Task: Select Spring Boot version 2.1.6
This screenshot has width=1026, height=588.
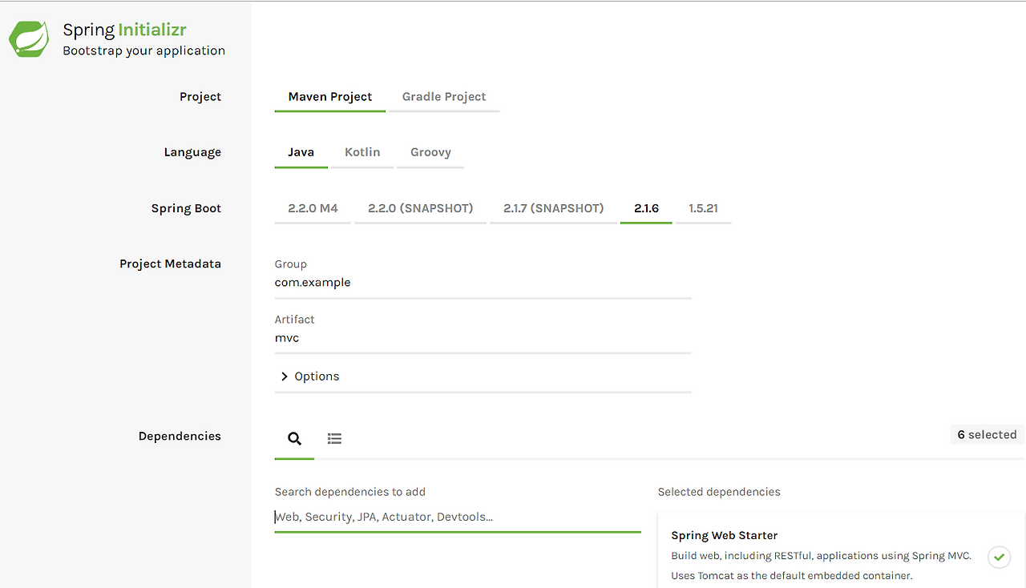Action: [x=646, y=208]
